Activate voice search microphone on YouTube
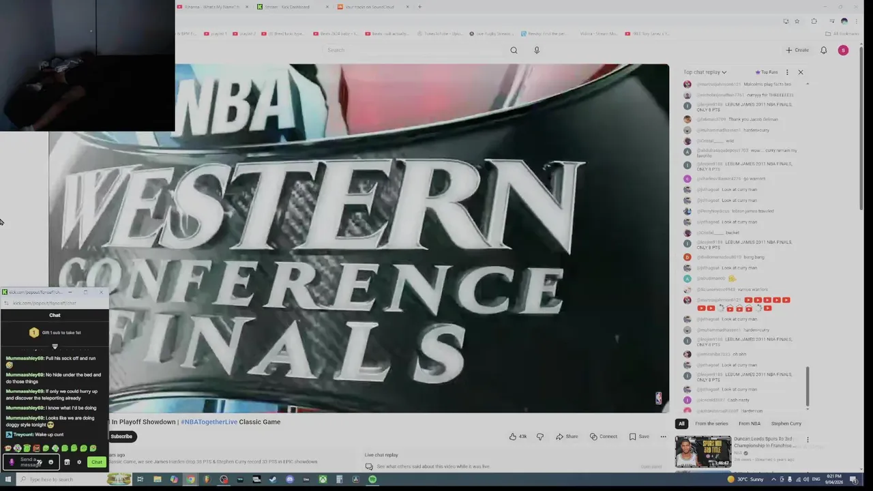Viewport: 873px width, 491px height. (537, 50)
